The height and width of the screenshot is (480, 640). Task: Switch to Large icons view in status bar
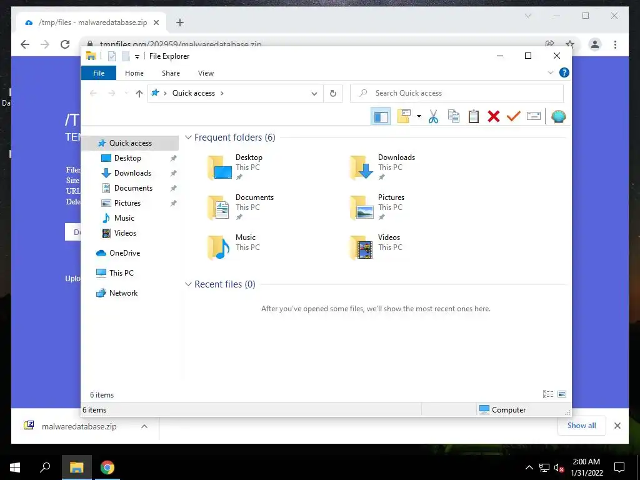click(562, 394)
